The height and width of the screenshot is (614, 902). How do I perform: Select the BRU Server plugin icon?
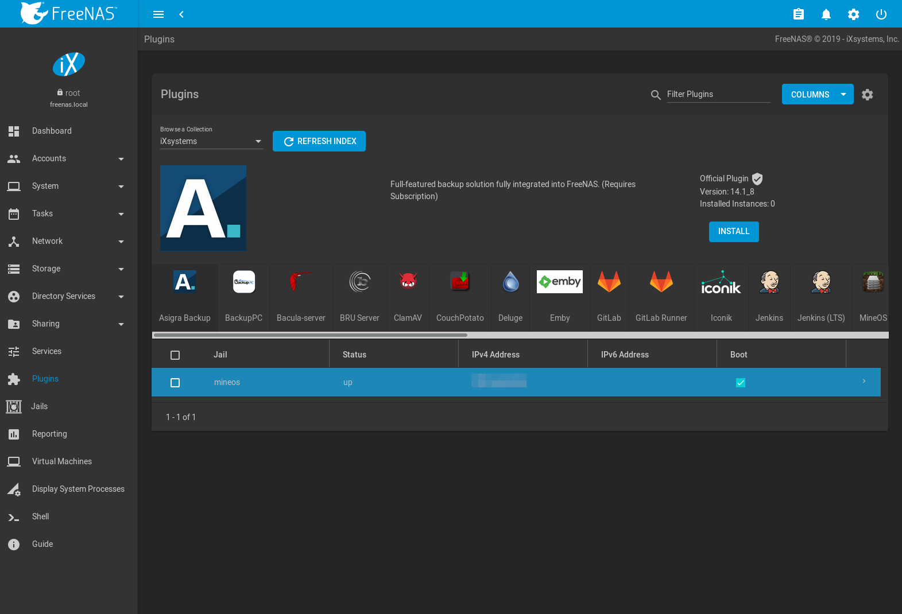coord(360,282)
